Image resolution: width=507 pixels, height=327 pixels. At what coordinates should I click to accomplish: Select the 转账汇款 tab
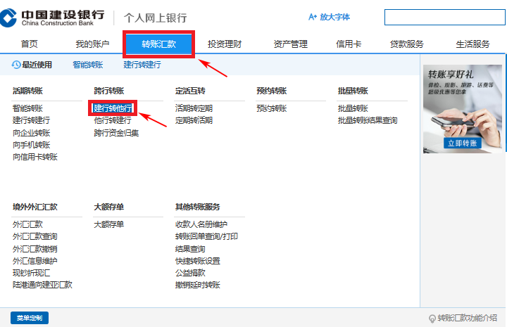tap(158, 44)
